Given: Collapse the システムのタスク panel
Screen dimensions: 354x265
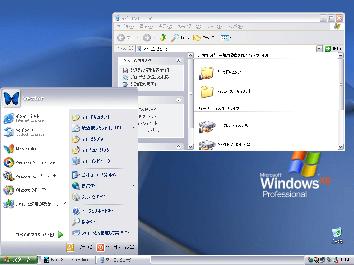Looking at the screenshot, I should 179,60.
